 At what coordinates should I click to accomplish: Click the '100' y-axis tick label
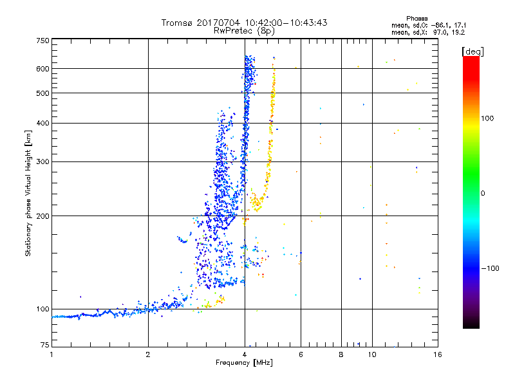pyautogui.click(x=42, y=309)
